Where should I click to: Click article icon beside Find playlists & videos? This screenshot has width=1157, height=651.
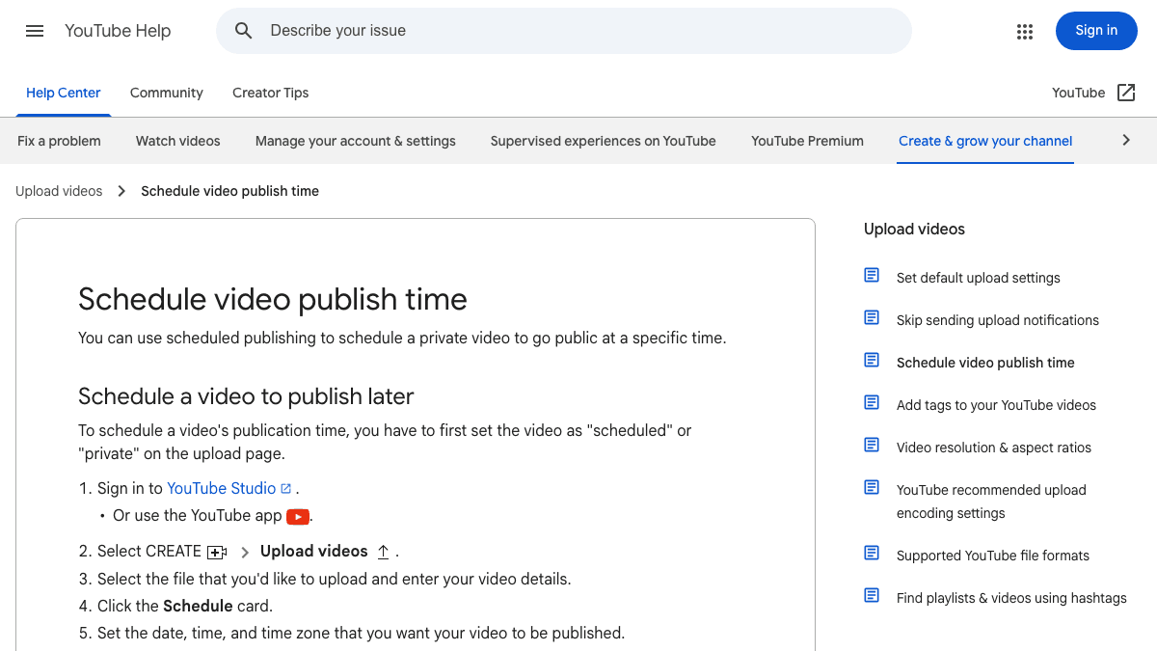[x=872, y=596]
